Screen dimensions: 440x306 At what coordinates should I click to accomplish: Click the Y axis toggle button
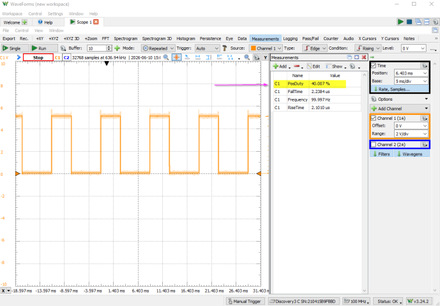tap(265, 57)
